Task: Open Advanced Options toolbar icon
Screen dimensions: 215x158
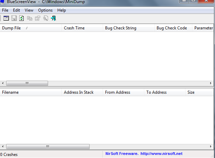Action: 6,18
